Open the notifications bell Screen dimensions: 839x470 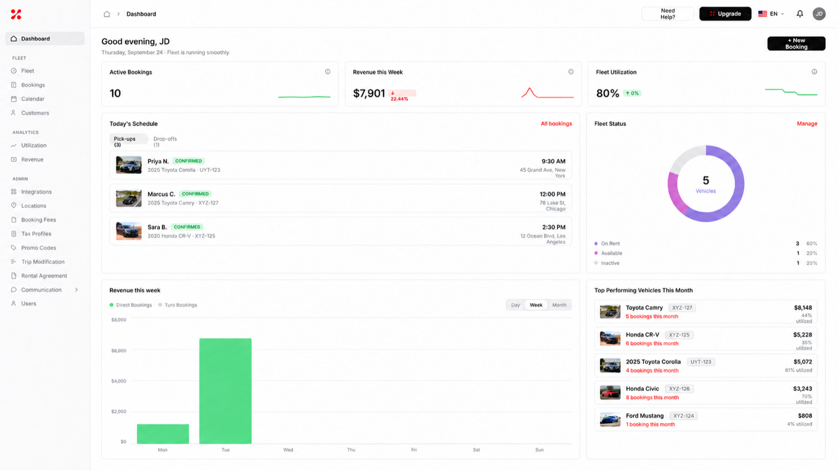pos(800,14)
